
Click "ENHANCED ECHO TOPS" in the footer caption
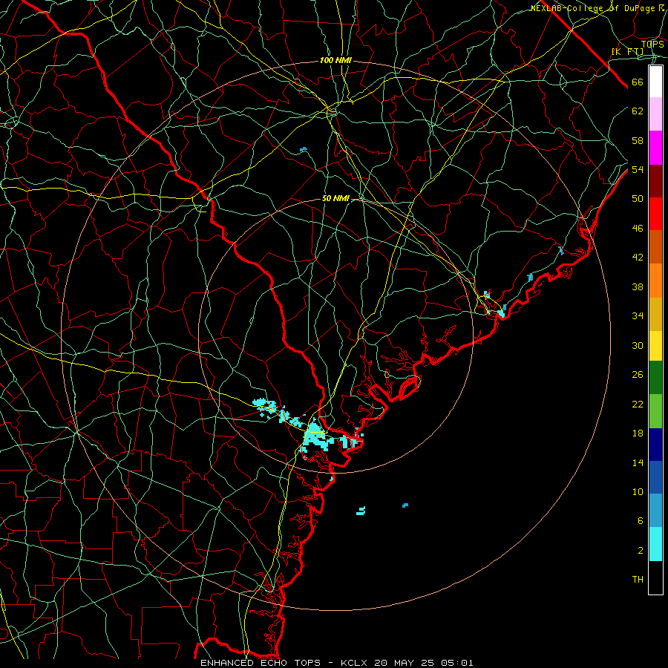point(261,663)
